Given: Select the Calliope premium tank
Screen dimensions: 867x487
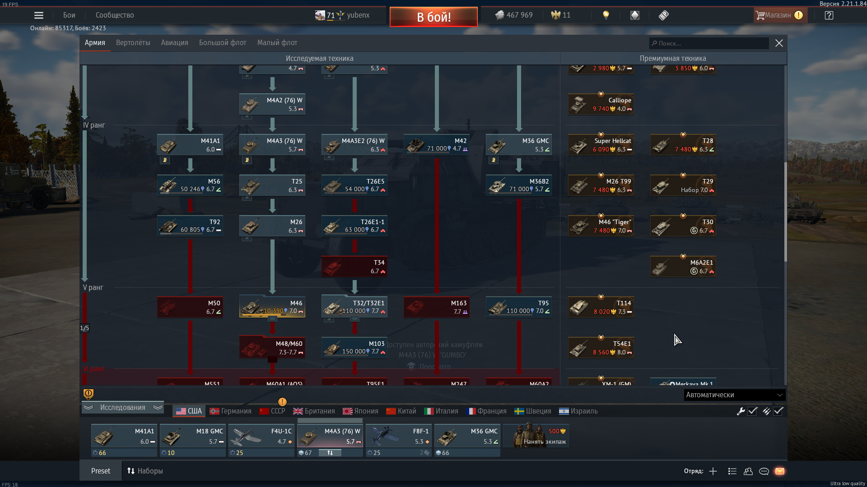Looking at the screenshot, I should 601,104.
